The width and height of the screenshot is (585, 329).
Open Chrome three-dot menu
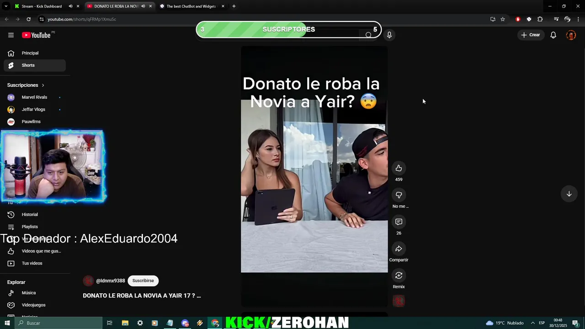pyautogui.click(x=578, y=19)
